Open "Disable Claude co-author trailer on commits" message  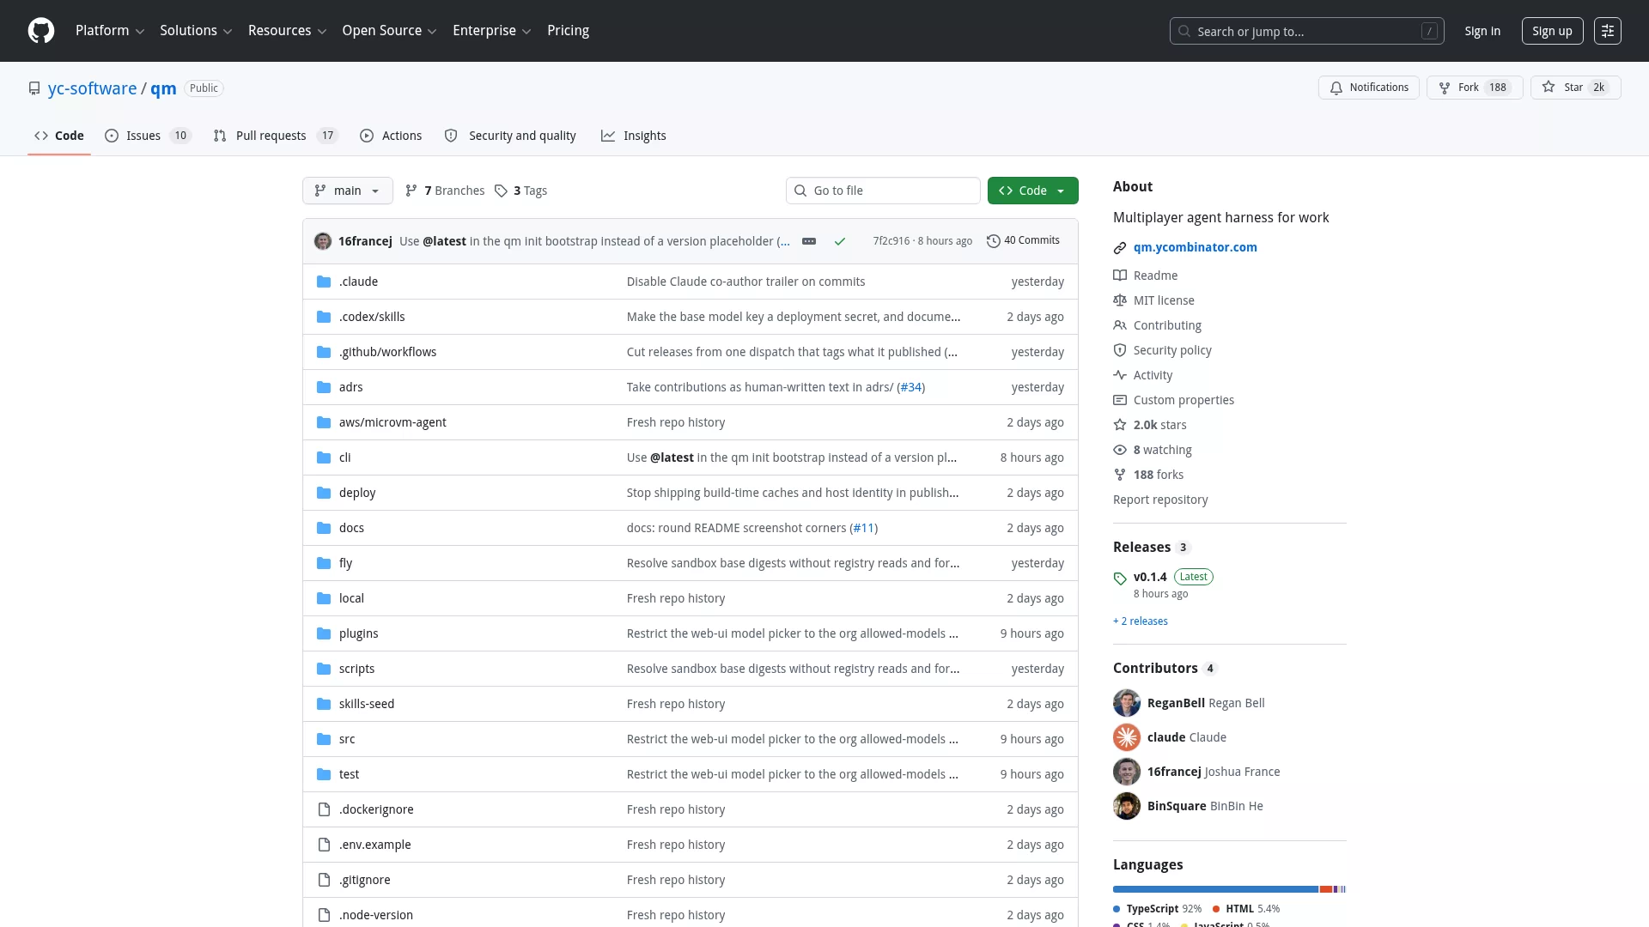pyautogui.click(x=745, y=282)
